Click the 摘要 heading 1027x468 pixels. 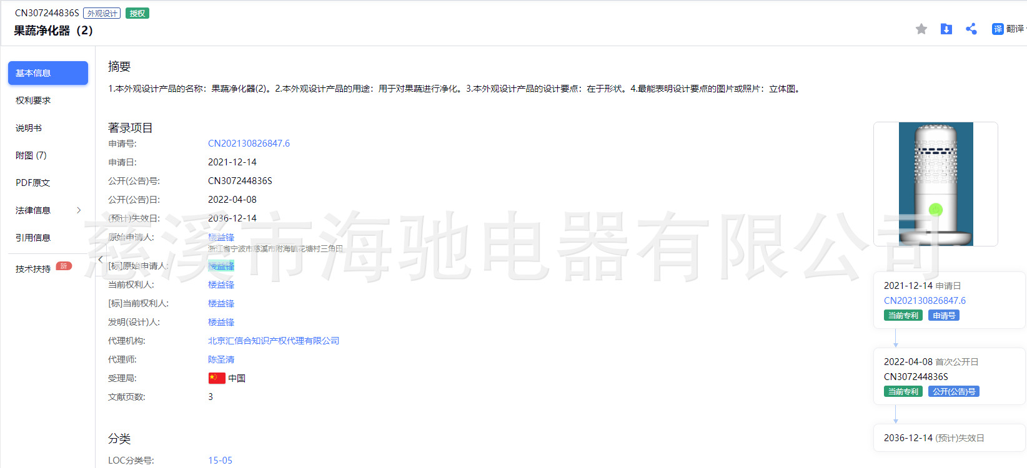(119, 67)
